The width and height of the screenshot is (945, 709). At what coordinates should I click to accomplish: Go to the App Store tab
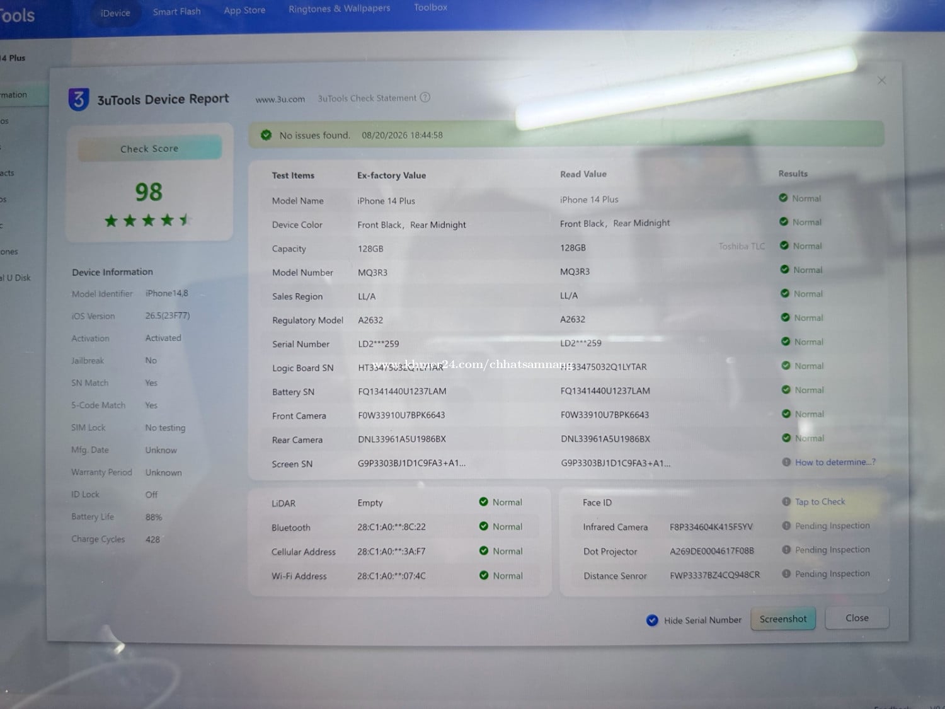tap(244, 10)
